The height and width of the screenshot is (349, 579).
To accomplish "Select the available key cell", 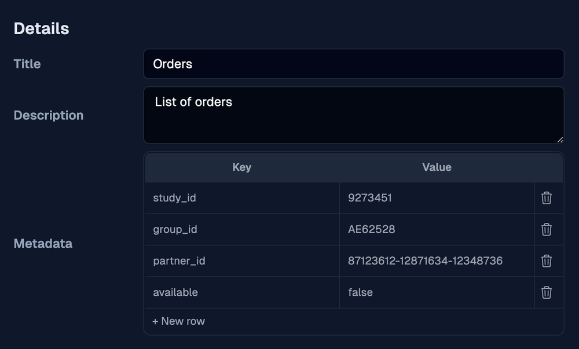I will 241,292.
